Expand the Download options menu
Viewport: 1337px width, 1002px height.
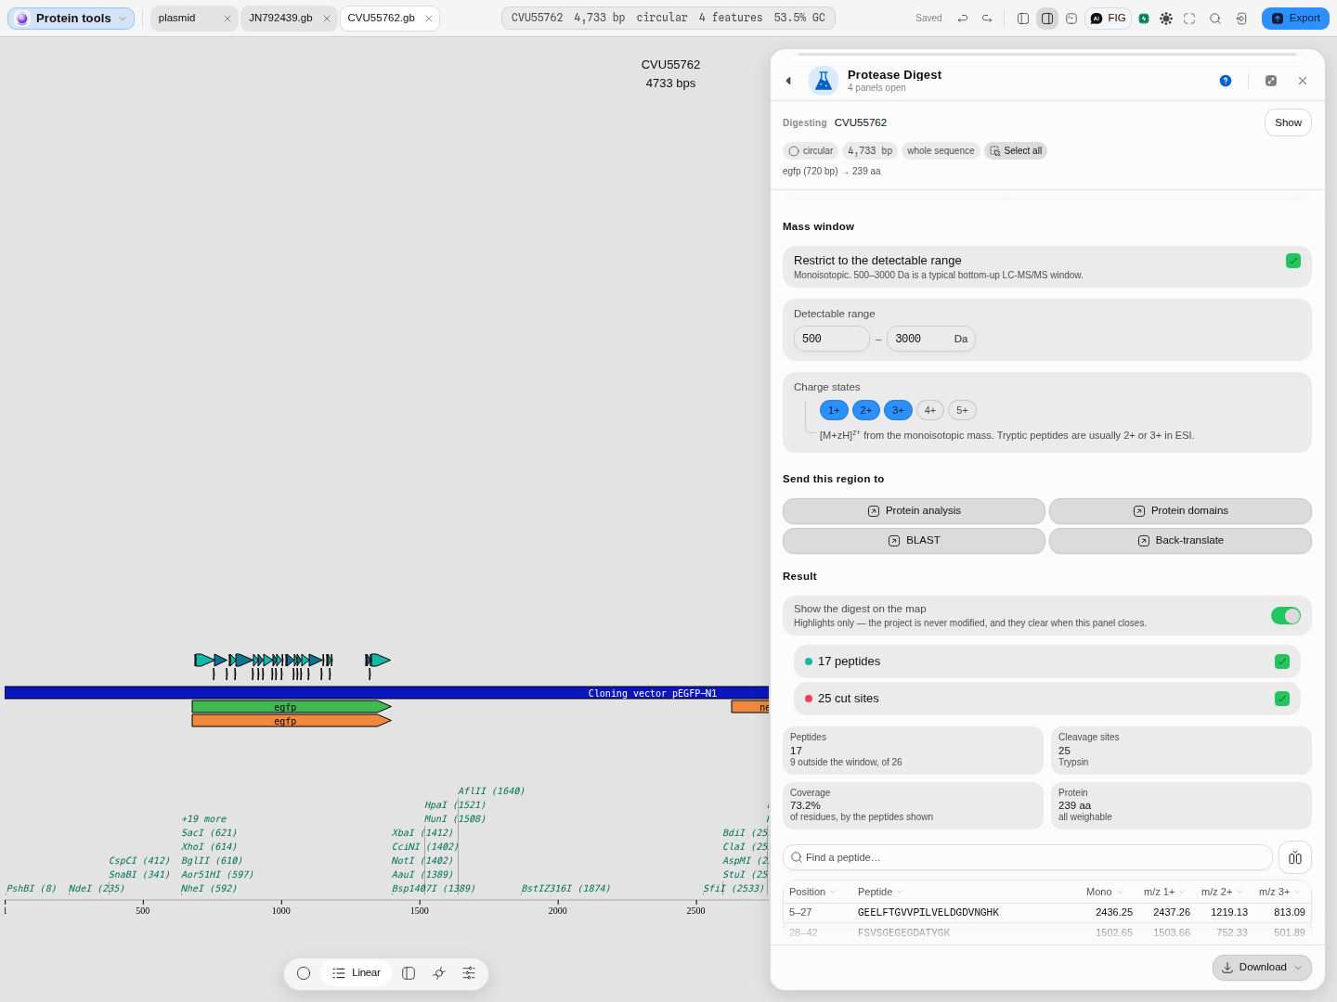[1262, 968]
